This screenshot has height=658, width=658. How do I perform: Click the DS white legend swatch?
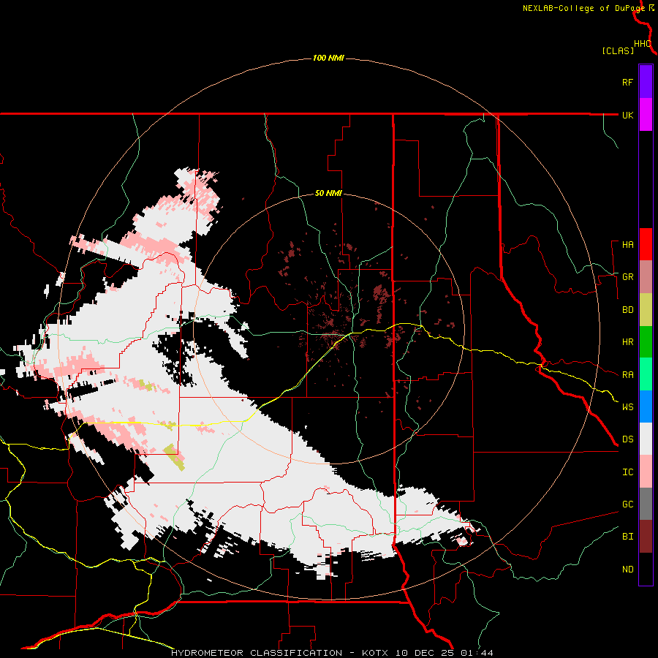tap(646, 439)
